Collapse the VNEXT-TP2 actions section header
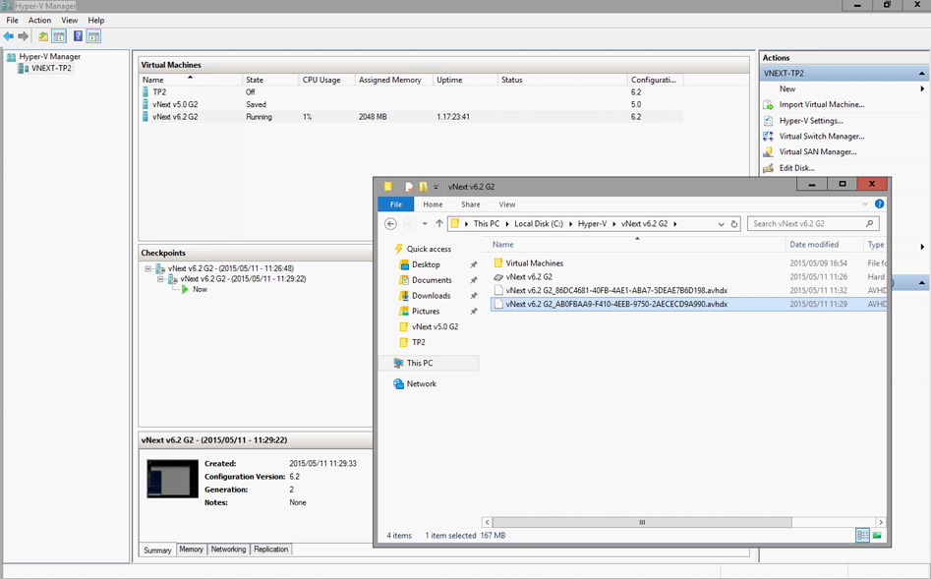This screenshot has height=579, width=931. [x=921, y=74]
